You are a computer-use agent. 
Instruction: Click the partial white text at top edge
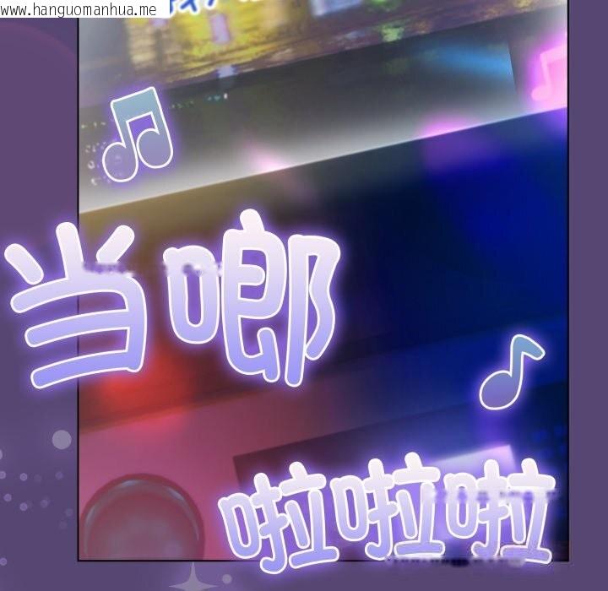pyautogui.click(x=203, y=7)
